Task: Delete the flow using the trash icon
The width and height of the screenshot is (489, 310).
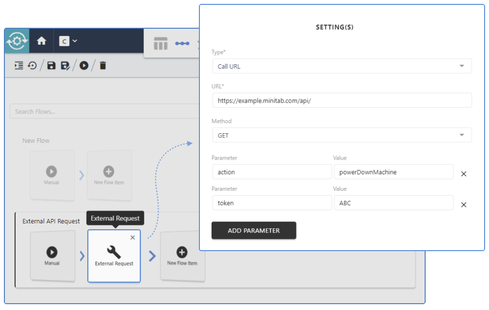Action: click(x=102, y=65)
